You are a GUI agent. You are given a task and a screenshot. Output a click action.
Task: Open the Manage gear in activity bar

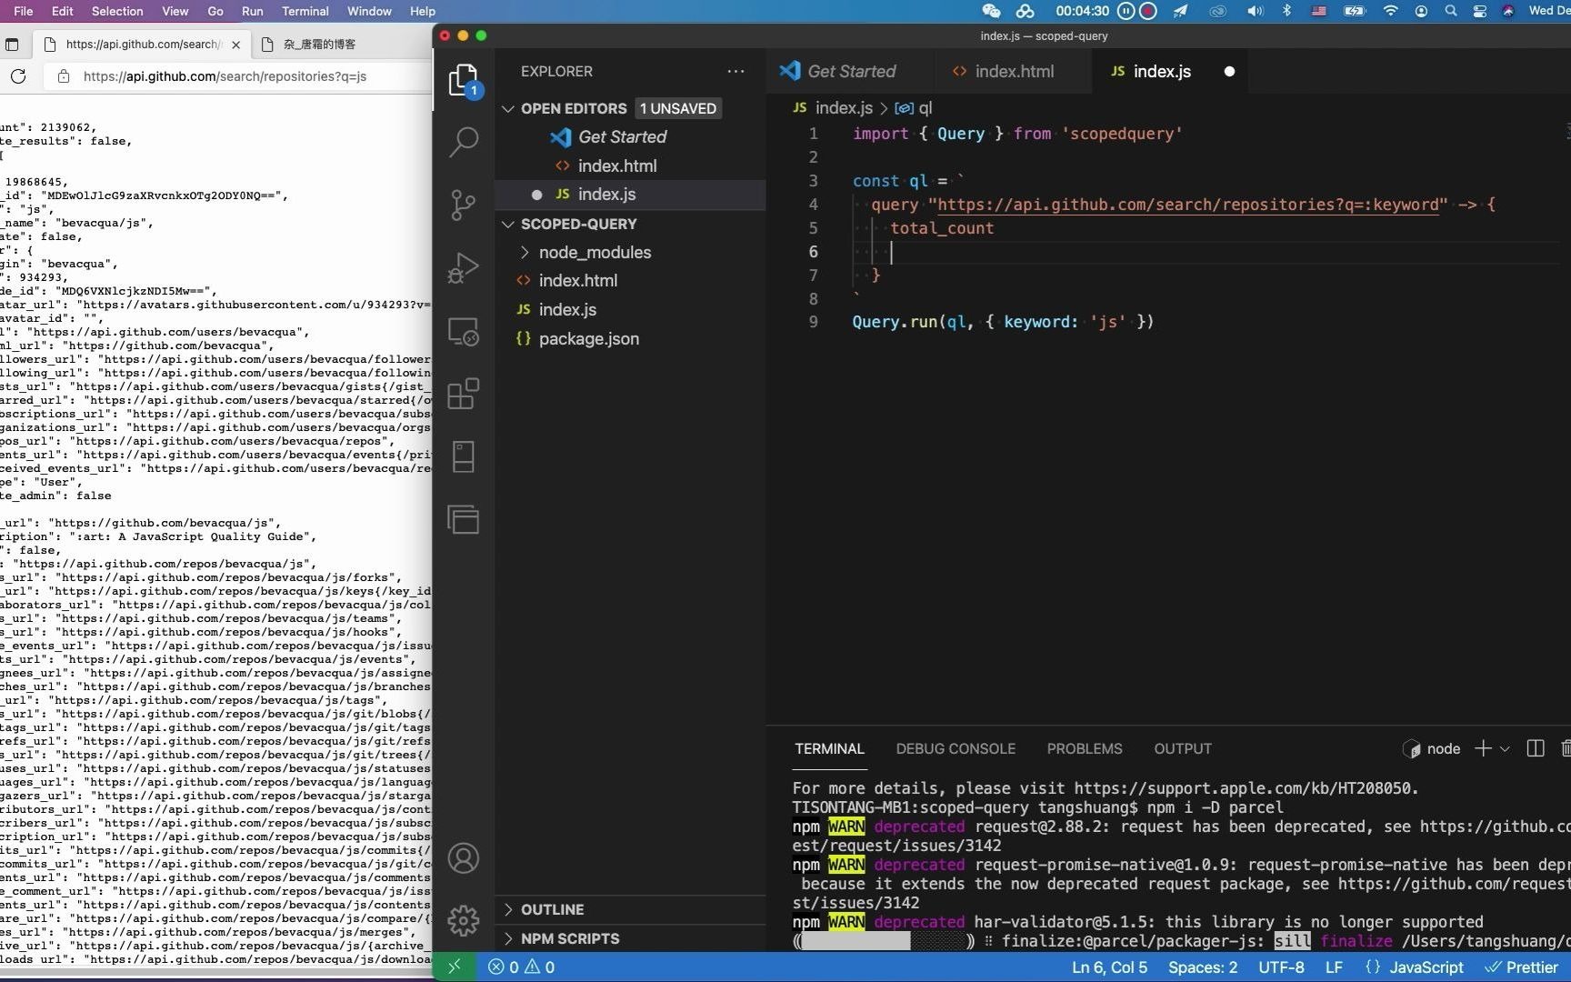(x=464, y=920)
